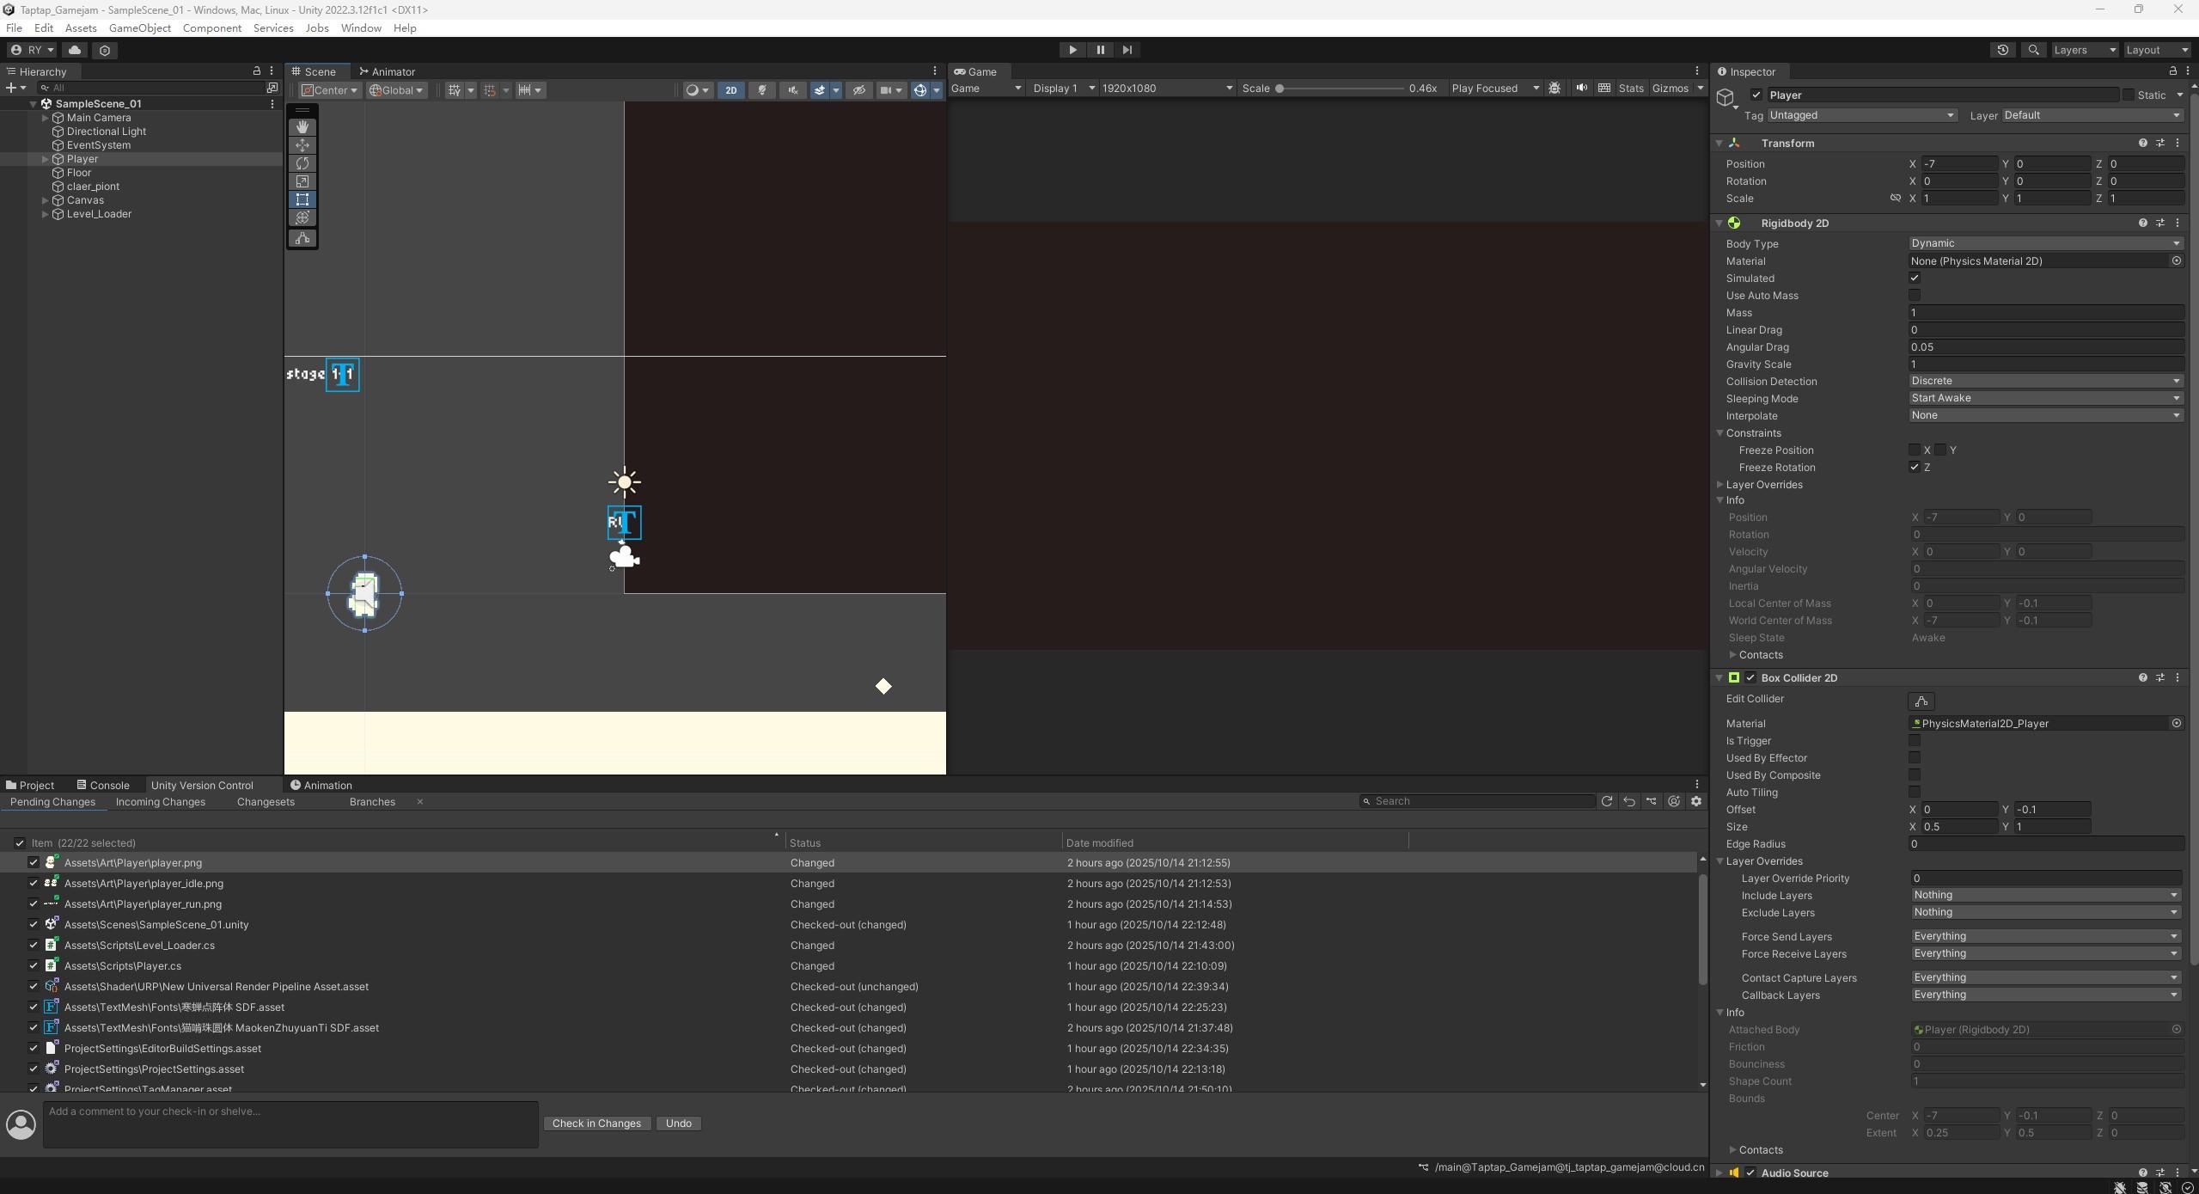Open the Tag dropdown showing Untagged
Viewport: 2199px width, 1194px height.
pyautogui.click(x=1860, y=115)
